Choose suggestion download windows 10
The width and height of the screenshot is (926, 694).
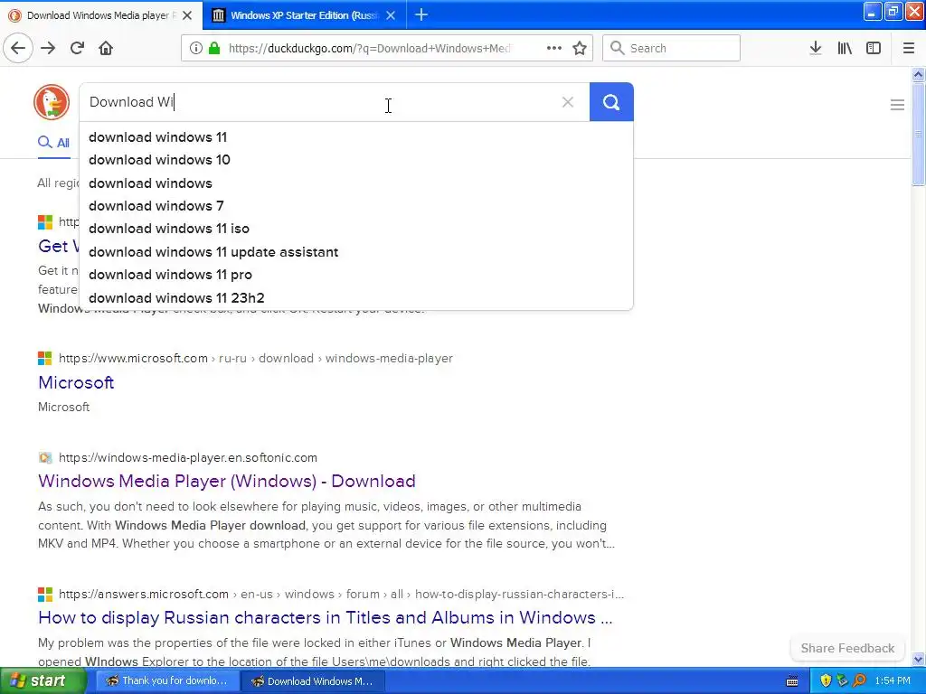(159, 160)
